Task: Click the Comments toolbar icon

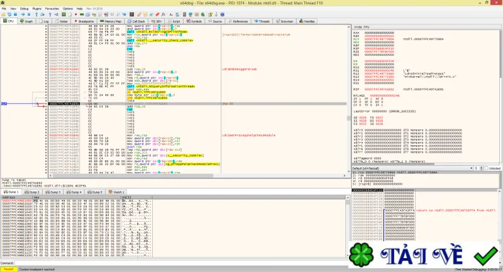Action: [145, 14]
